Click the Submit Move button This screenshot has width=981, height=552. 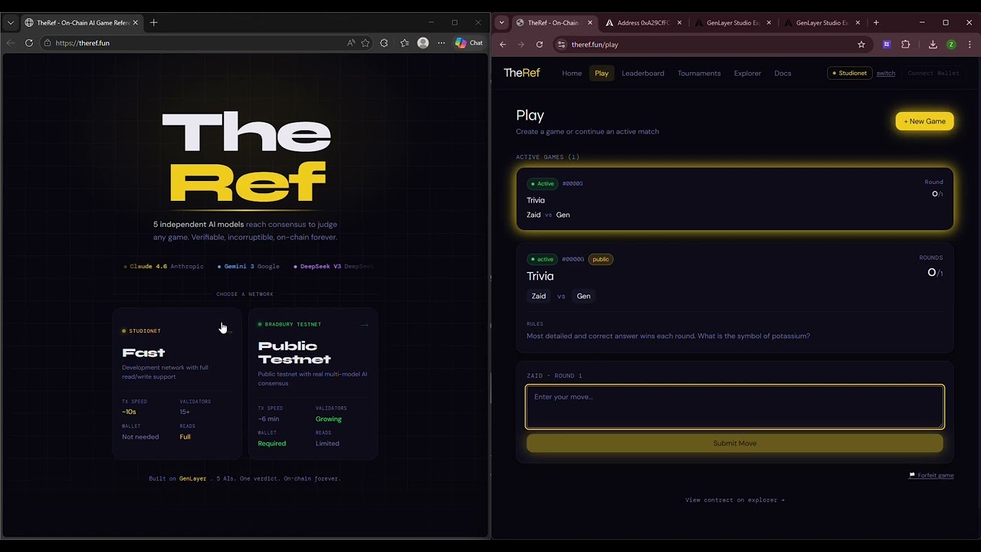click(x=734, y=443)
